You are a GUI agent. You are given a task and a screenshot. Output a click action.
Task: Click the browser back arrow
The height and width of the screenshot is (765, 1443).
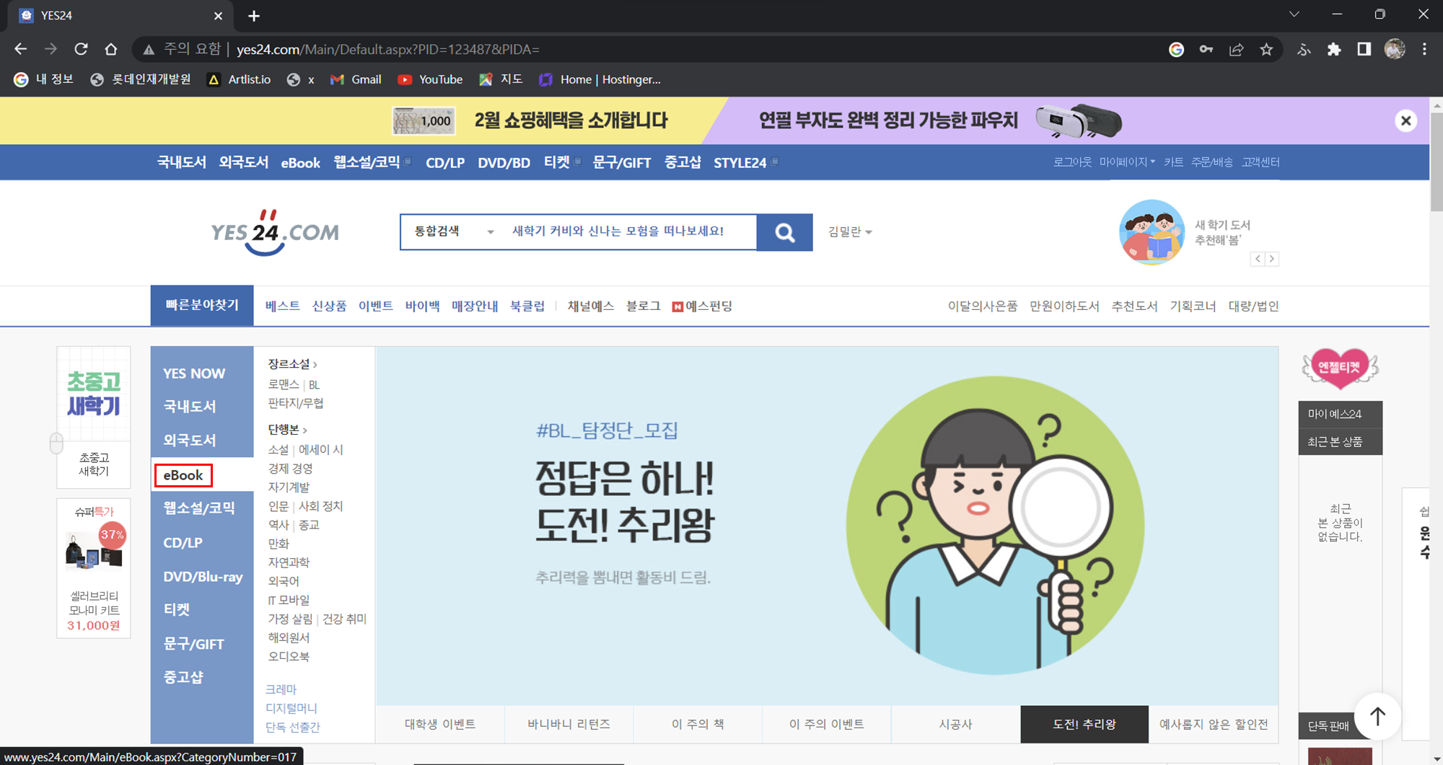[21, 49]
